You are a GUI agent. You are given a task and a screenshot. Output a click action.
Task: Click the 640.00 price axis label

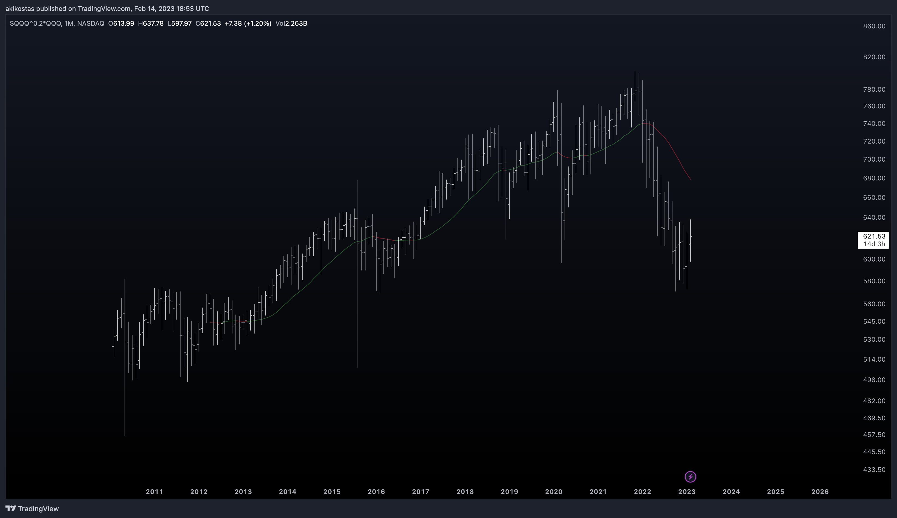pyautogui.click(x=874, y=217)
